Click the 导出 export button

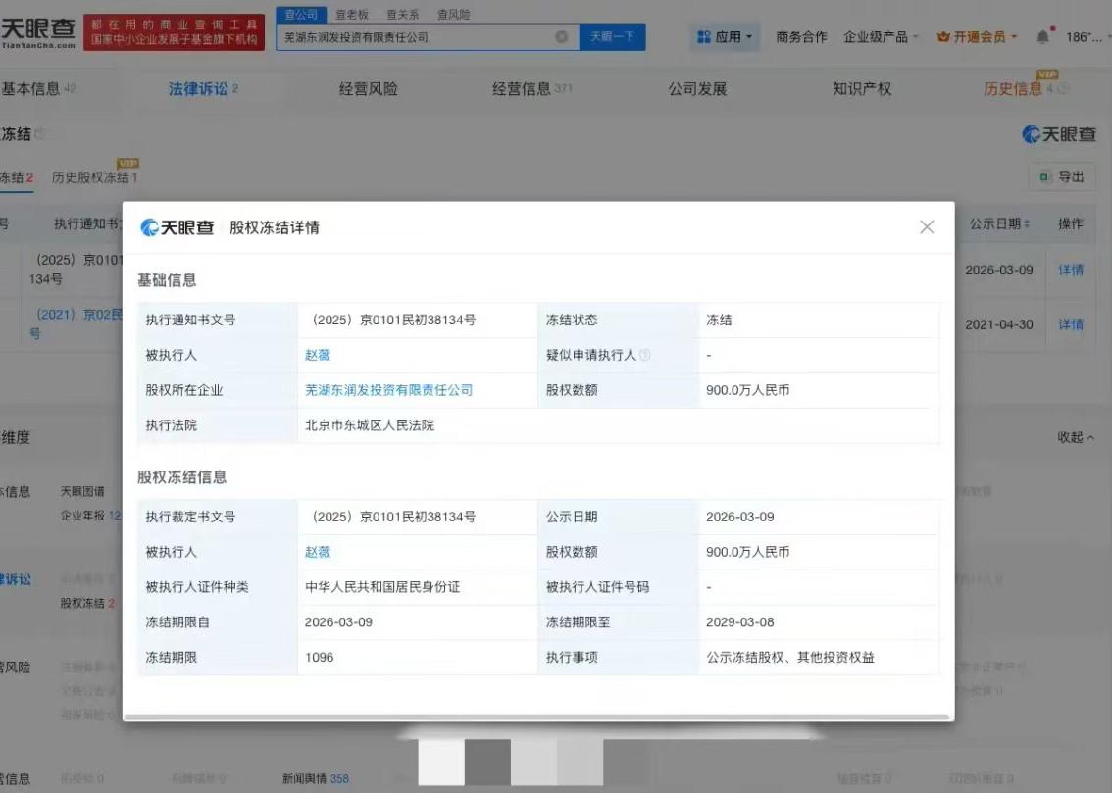click(x=1062, y=177)
